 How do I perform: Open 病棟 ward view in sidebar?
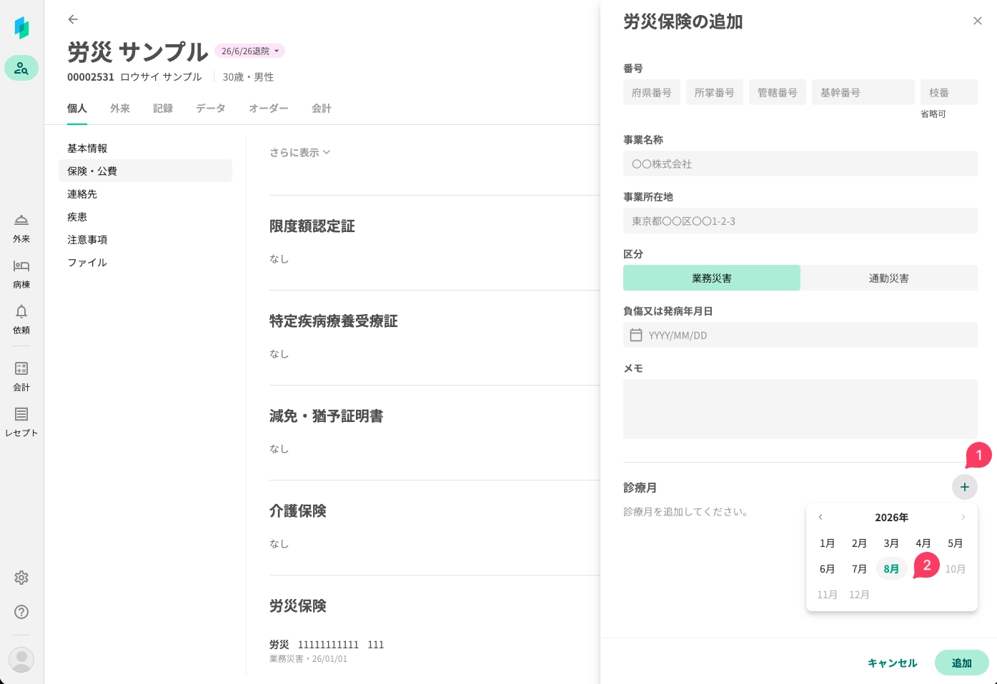tap(21, 274)
